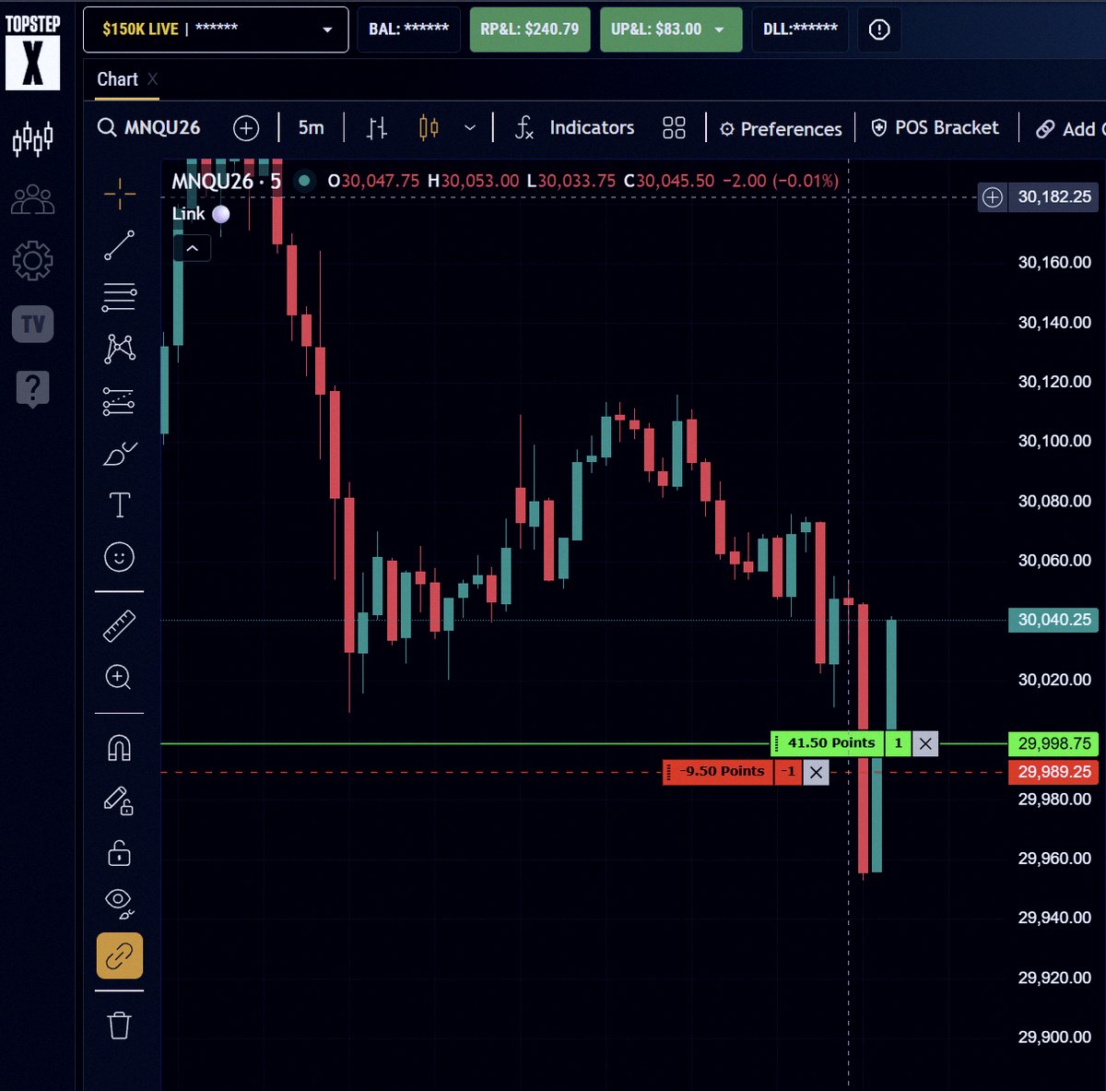Open the MNQU26 symbol search

[149, 127]
